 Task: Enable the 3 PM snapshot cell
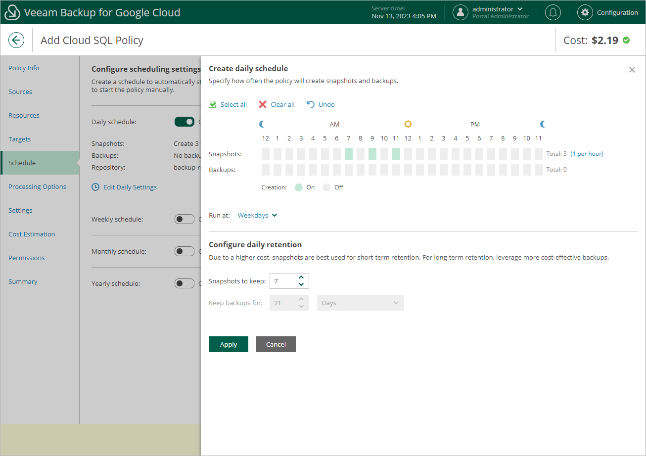444,154
